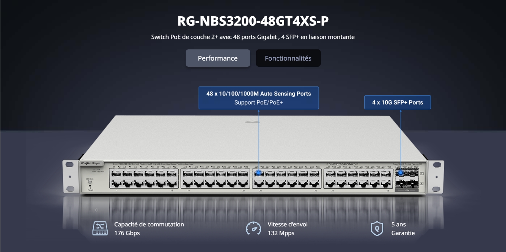Click the Capacité de commutation 176 Gbps text
The width and height of the screenshot is (506, 252).
coord(149,229)
